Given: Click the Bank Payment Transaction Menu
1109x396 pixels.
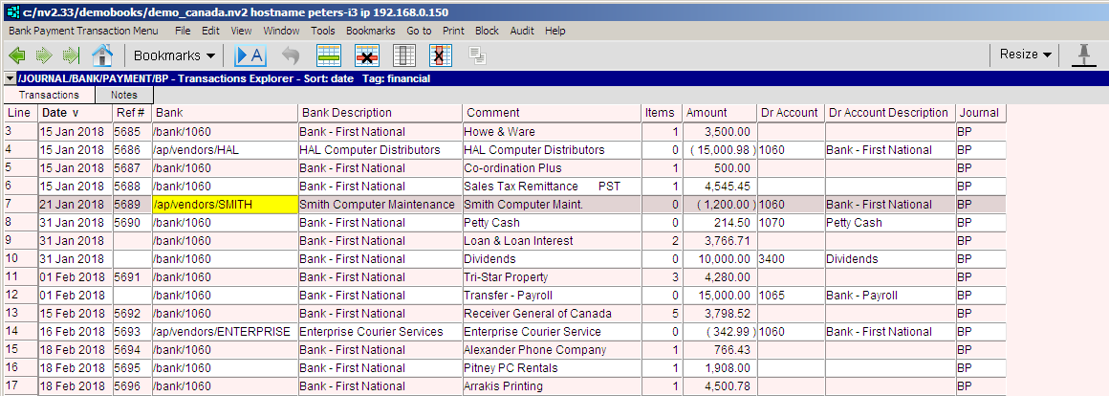Looking at the screenshot, I should (x=83, y=31).
